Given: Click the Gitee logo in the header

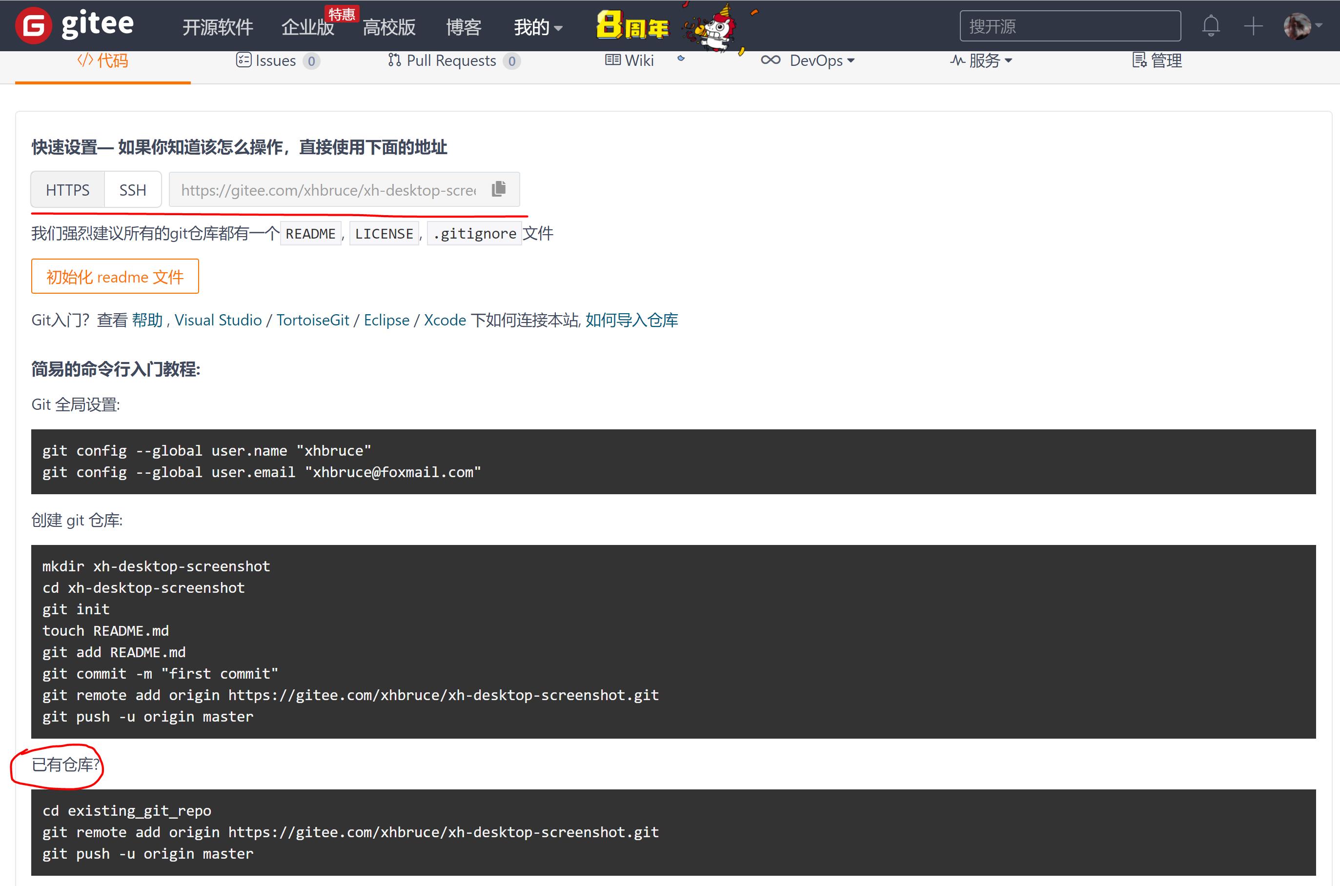Looking at the screenshot, I should click(74, 25).
